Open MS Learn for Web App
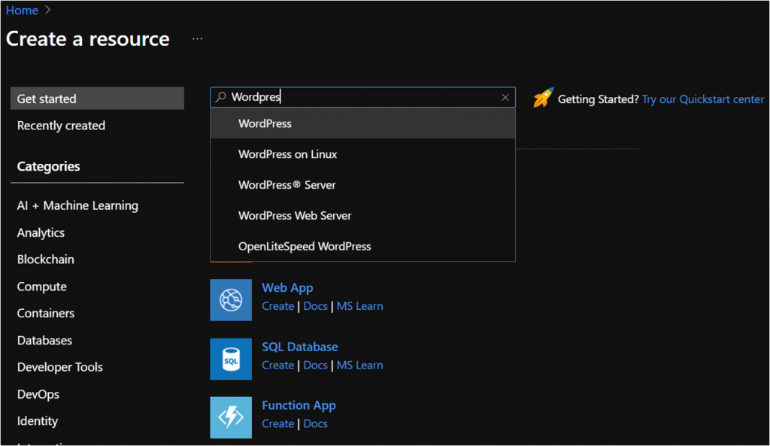The width and height of the screenshot is (770, 446). [360, 306]
